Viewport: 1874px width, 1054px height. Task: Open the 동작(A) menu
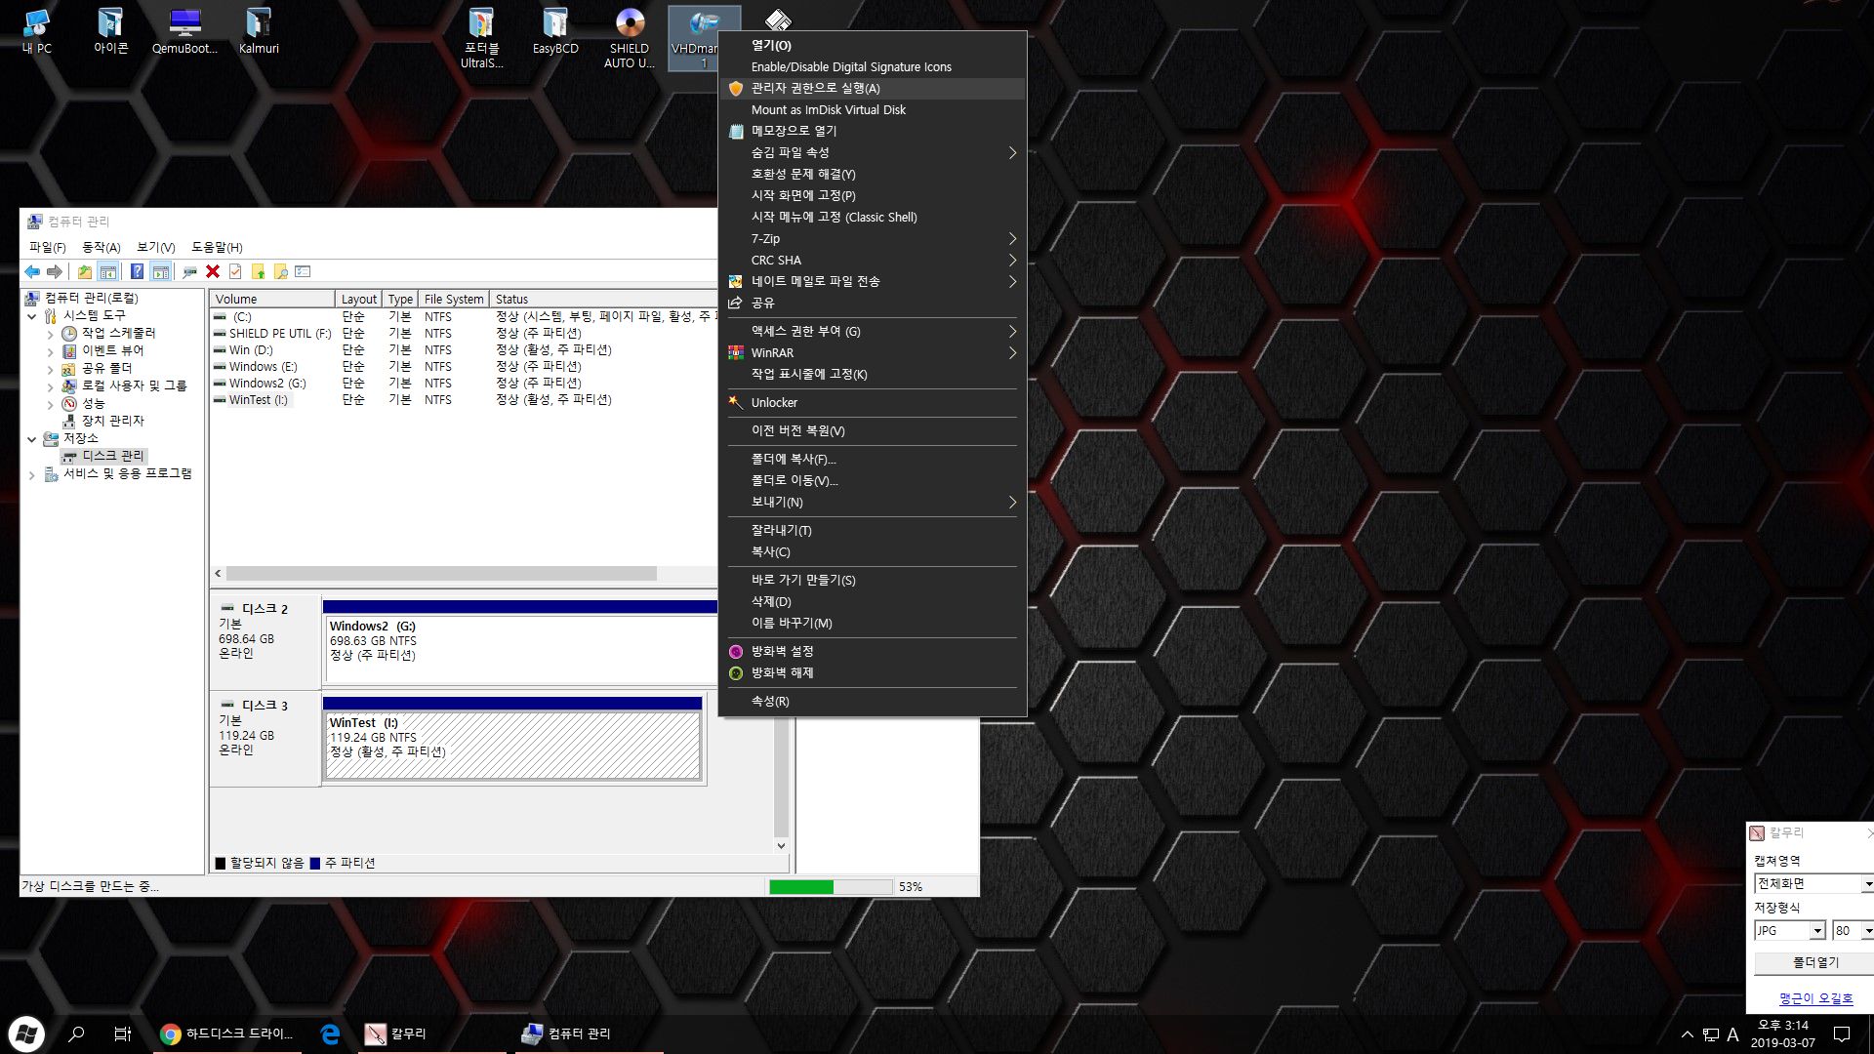102,247
